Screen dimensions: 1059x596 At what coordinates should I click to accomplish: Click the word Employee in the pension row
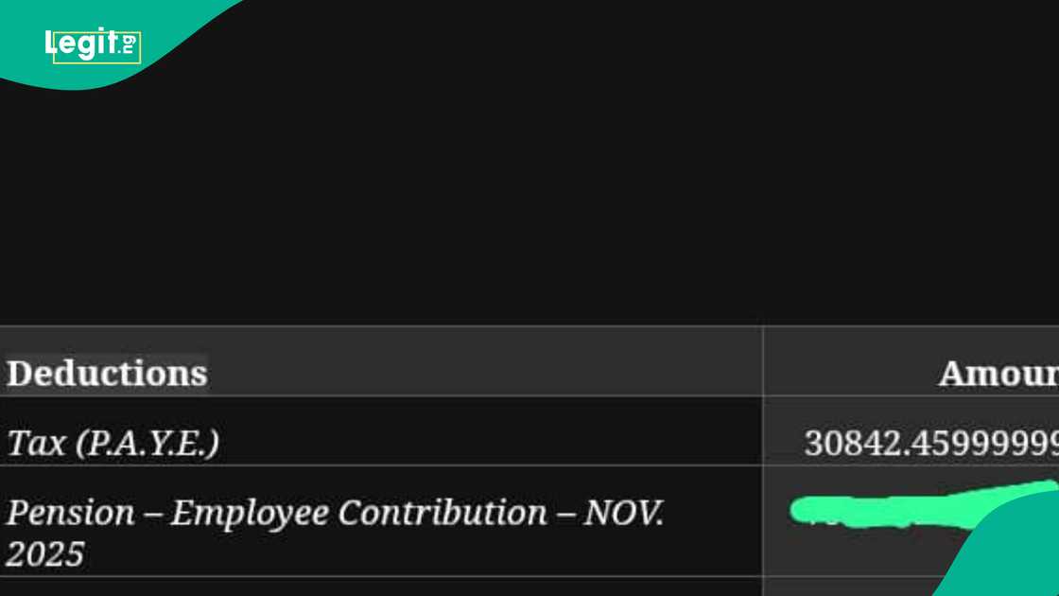(251, 512)
